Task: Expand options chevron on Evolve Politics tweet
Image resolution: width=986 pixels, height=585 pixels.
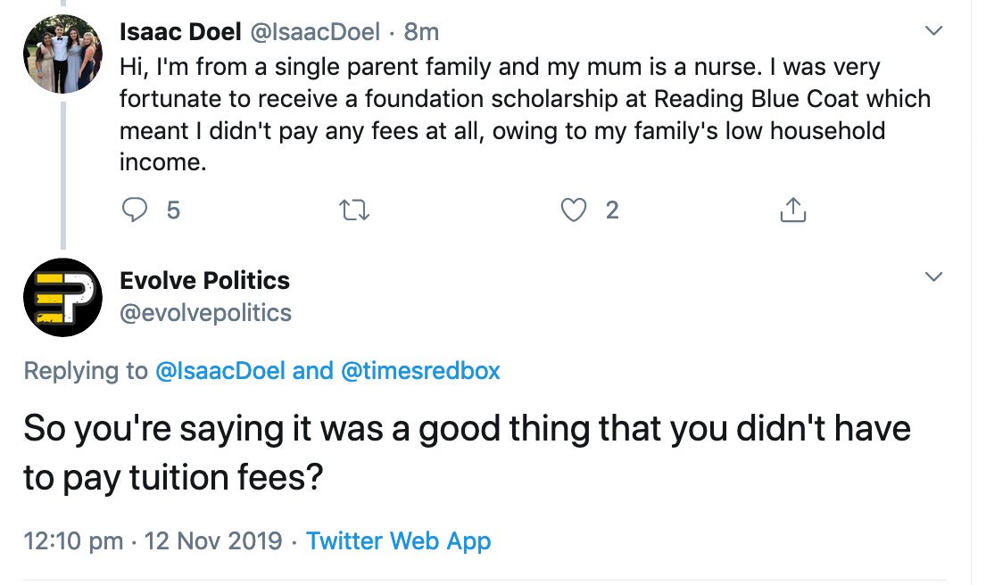Action: [x=933, y=277]
